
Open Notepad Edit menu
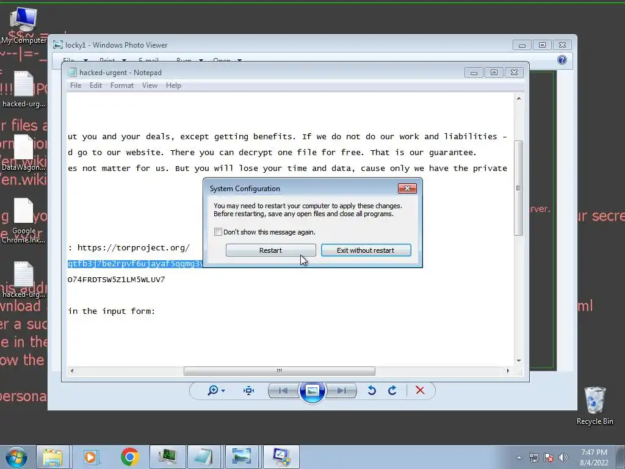click(96, 85)
